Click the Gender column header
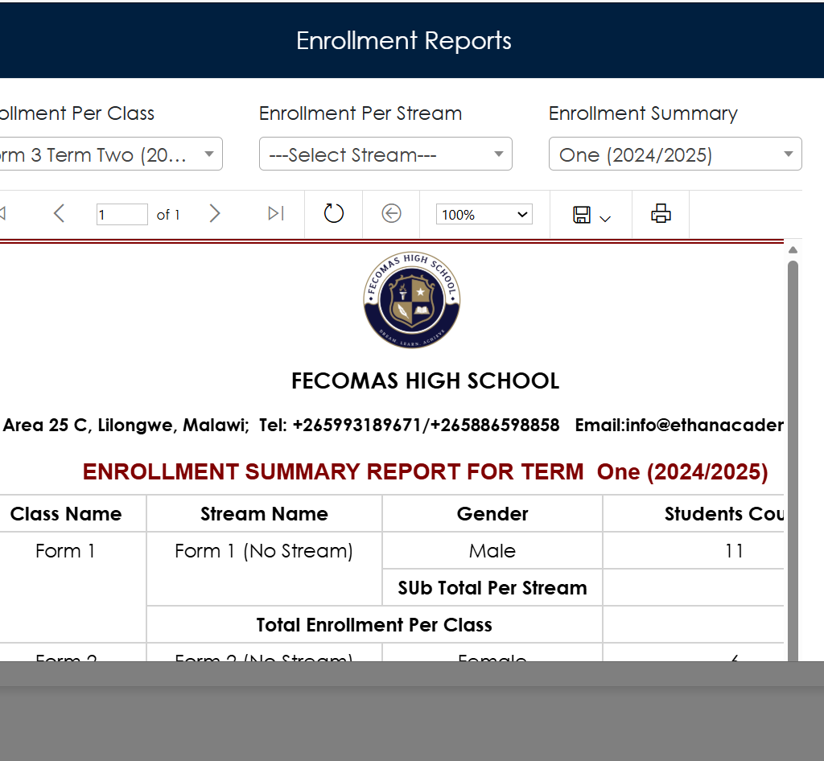824x761 pixels. (492, 514)
